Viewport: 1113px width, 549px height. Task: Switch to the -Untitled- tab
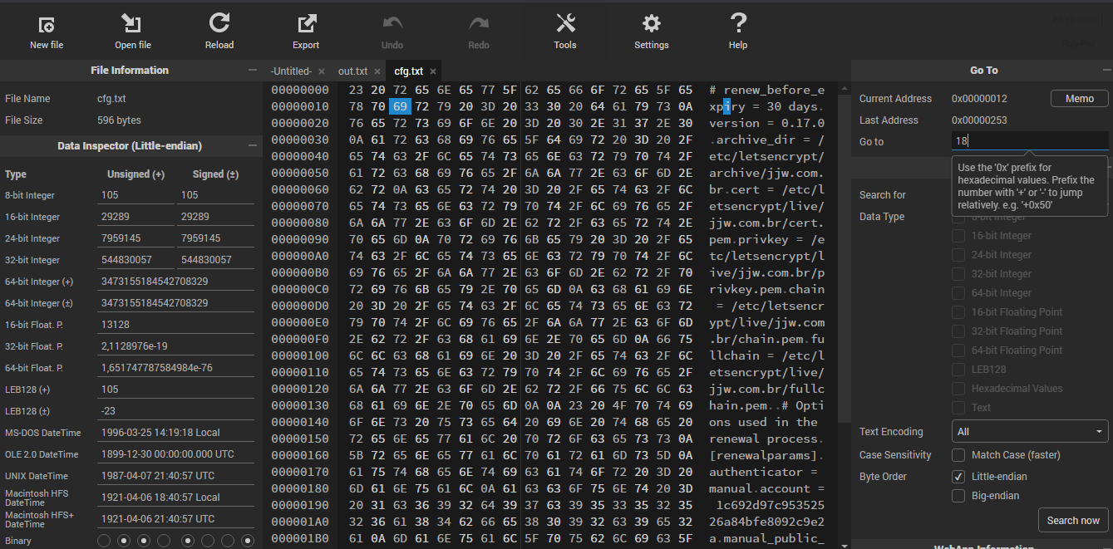(x=291, y=71)
